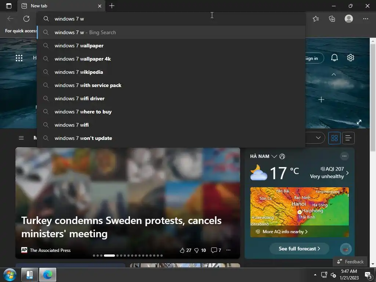This screenshot has height=282, width=376.
Task: Open page settings gear icon
Action: (x=351, y=58)
